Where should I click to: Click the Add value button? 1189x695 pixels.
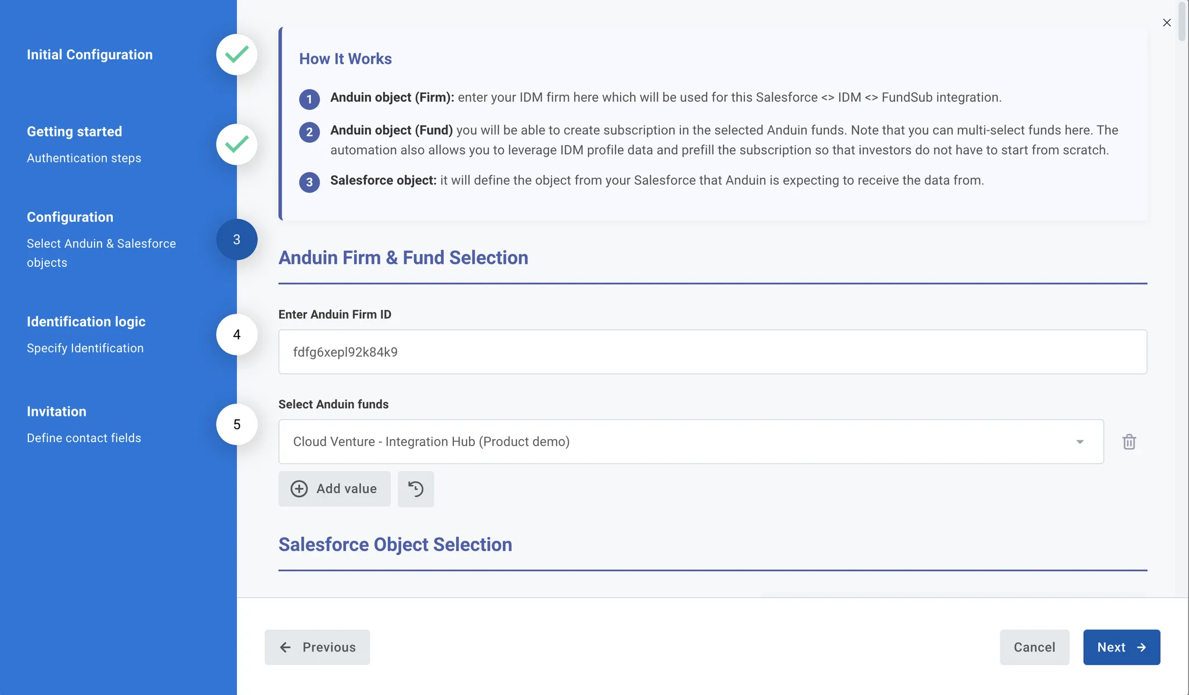(x=334, y=489)
